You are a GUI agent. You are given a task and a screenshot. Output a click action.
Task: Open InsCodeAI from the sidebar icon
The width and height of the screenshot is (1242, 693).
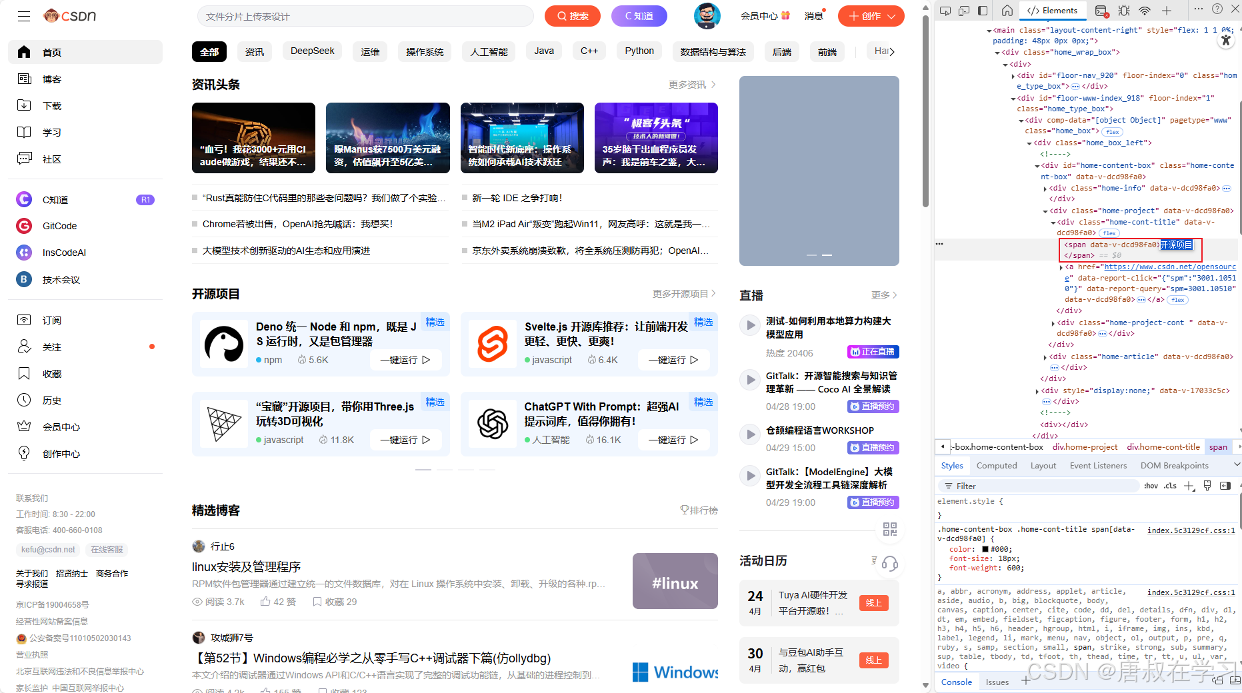click(24, 253)
